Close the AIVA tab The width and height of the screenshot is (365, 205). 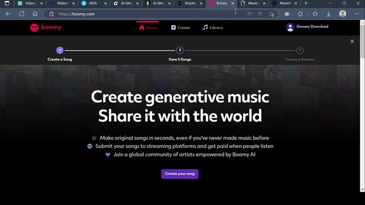coord(105,3)
